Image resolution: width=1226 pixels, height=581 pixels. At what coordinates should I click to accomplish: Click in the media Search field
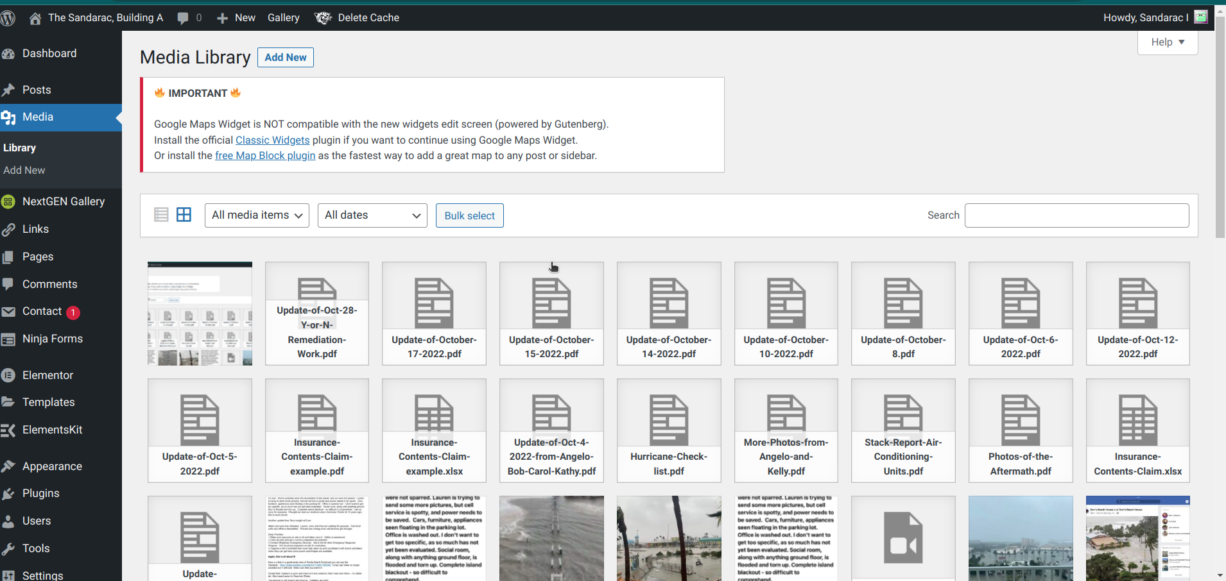pyautogui.click(x=1076, y=215)
